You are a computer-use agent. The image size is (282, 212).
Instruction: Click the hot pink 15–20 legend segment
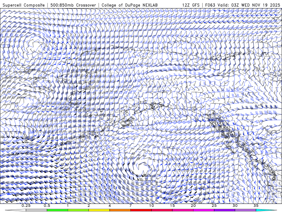pyautogui.click(x=183, y=210)
